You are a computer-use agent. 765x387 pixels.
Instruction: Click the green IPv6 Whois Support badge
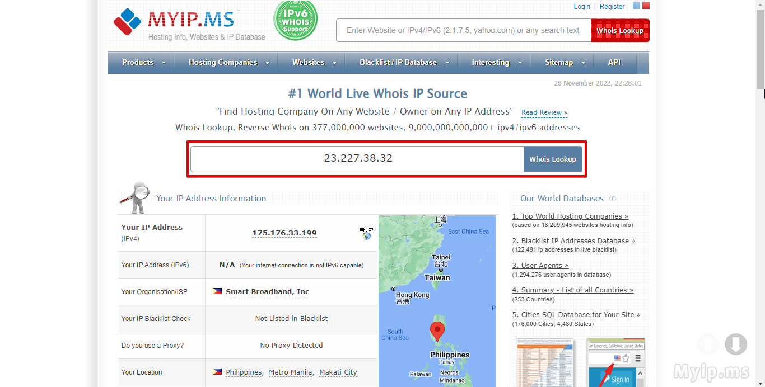tap(295, 20)
